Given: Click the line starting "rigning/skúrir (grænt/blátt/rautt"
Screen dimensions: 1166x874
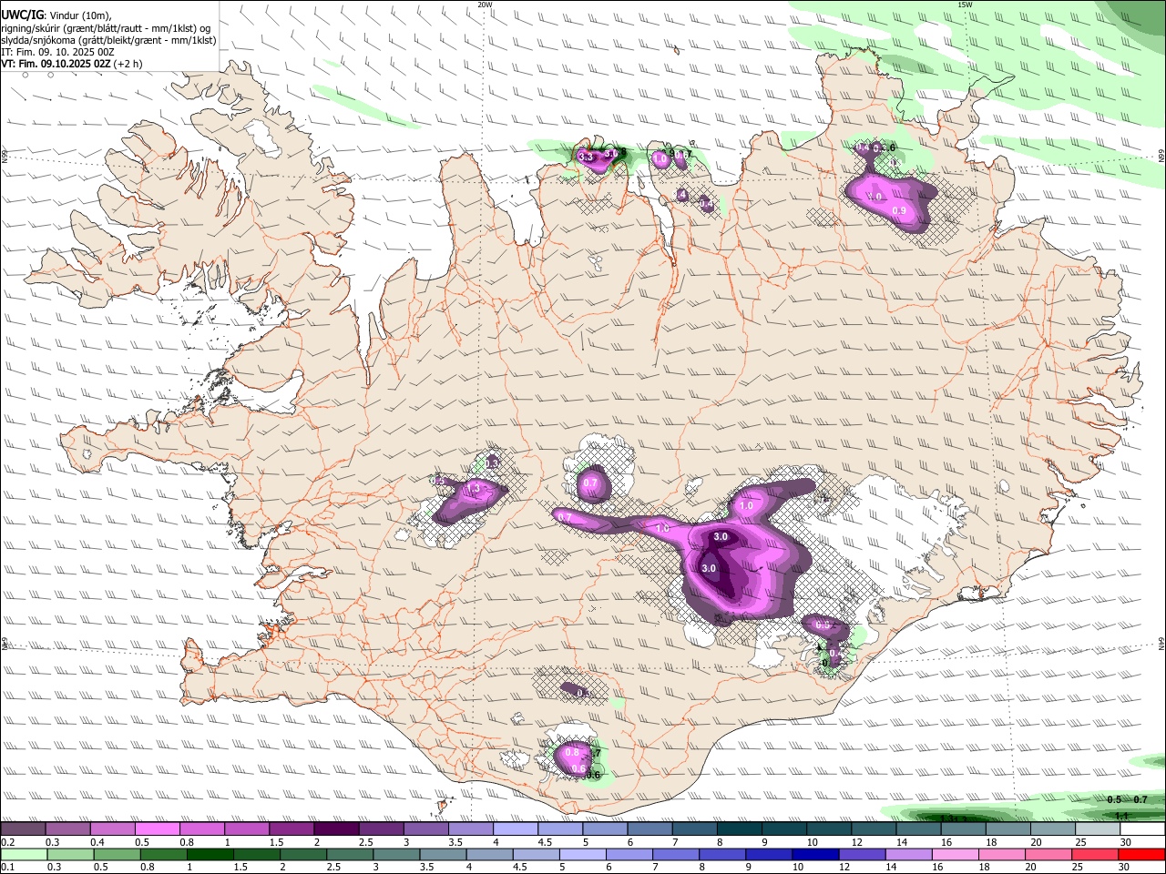Looking at the screenshot, I should [107, 27].
